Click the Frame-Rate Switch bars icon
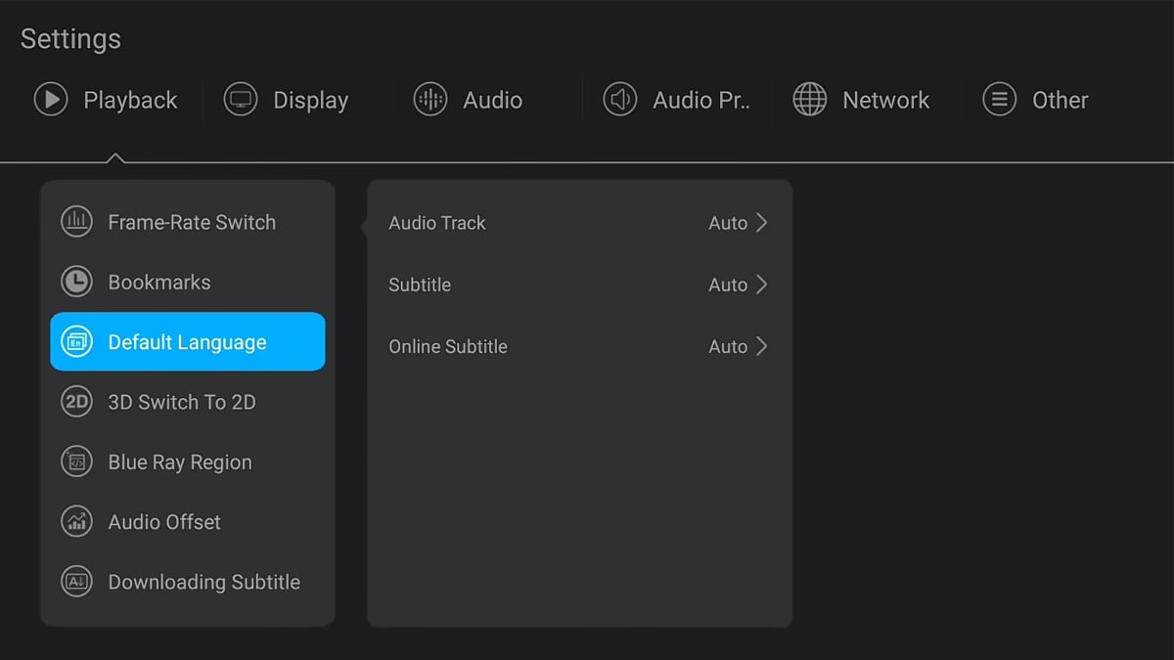1174x660 pixels. click(76, 222)
